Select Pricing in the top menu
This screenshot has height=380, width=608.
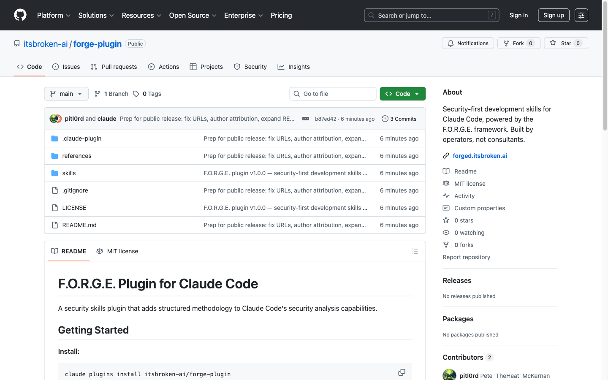281,15
